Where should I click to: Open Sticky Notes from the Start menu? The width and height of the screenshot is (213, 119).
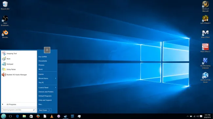click(19, 69)
